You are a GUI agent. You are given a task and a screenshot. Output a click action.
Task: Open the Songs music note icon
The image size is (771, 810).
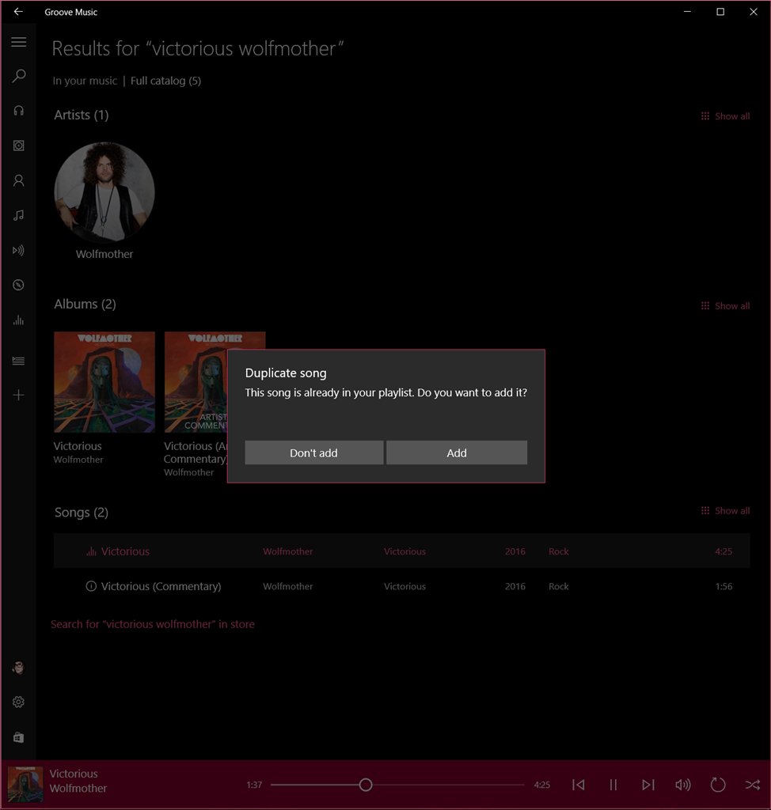(18, 215)
